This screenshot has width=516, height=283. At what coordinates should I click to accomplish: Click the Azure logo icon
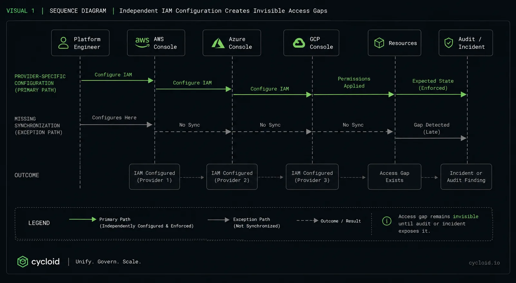[x=218, y=43]
